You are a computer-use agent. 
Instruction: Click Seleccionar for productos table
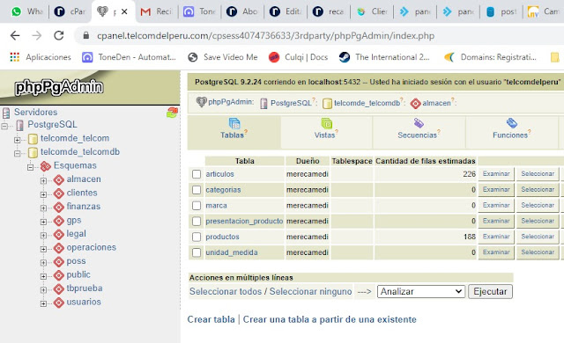[x=538, y=237]
